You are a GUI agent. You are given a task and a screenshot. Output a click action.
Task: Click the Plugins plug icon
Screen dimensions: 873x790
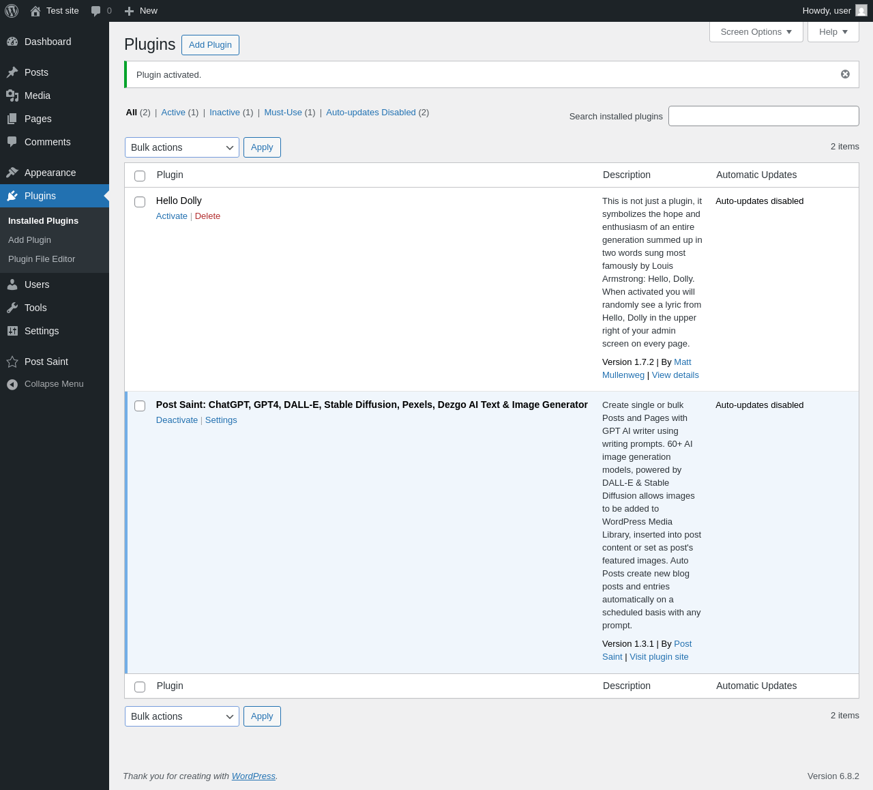[12, 196]
